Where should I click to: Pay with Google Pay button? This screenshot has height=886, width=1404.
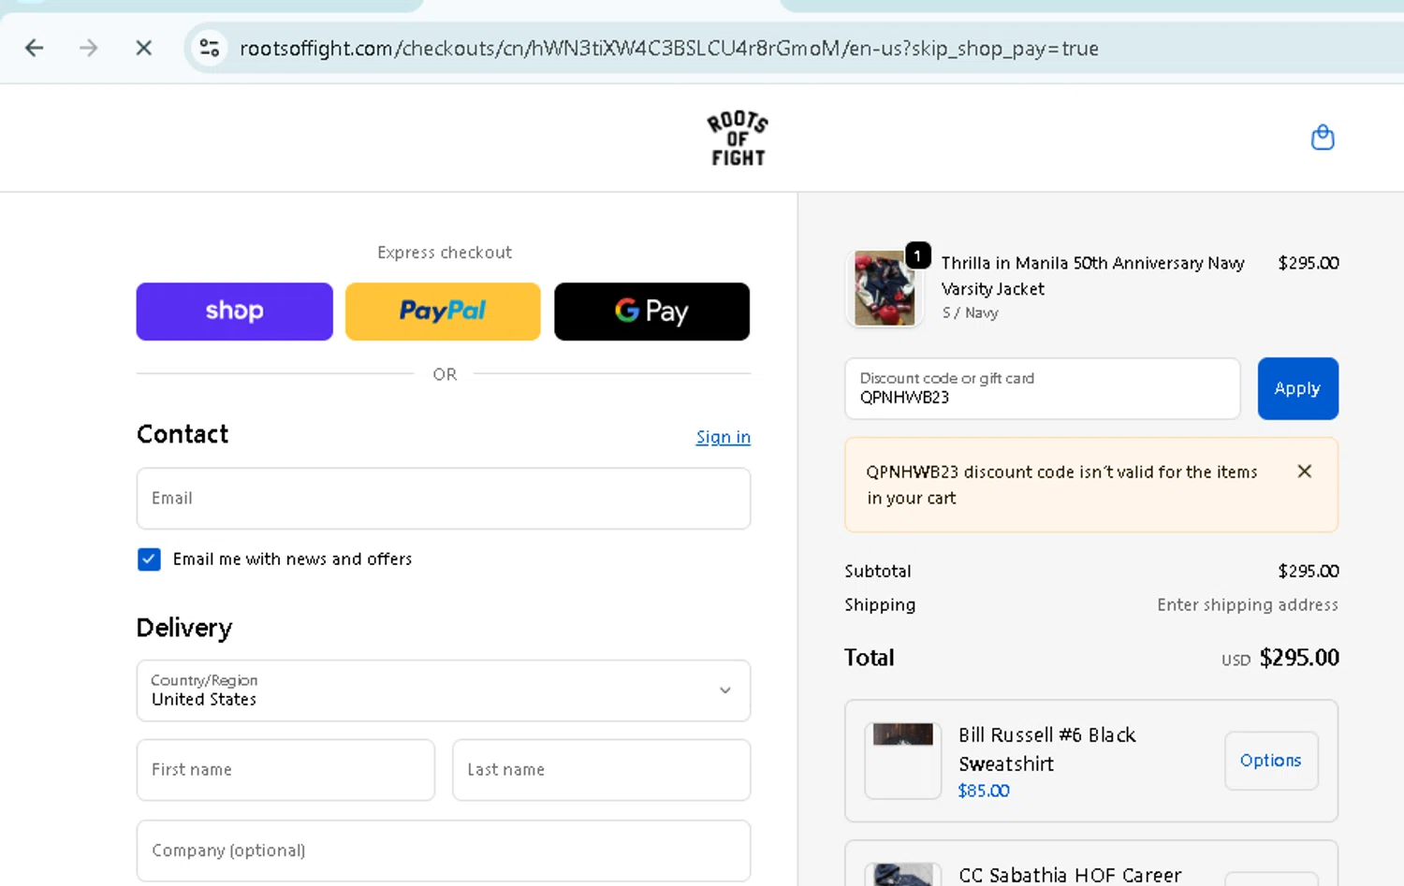click(651, 312)
